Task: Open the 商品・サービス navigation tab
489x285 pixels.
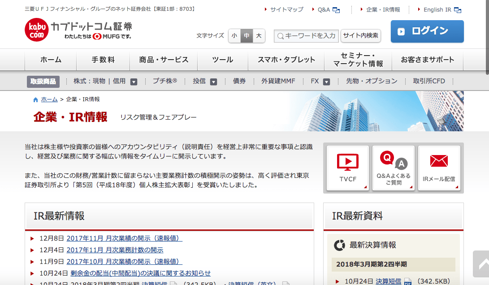Action: 164,60
